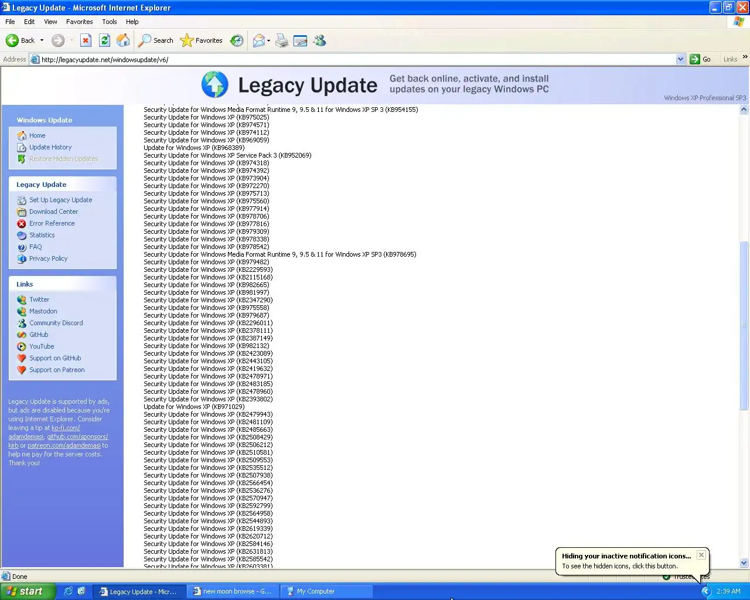
Task: Open the View menu
Action: (51, 22)
